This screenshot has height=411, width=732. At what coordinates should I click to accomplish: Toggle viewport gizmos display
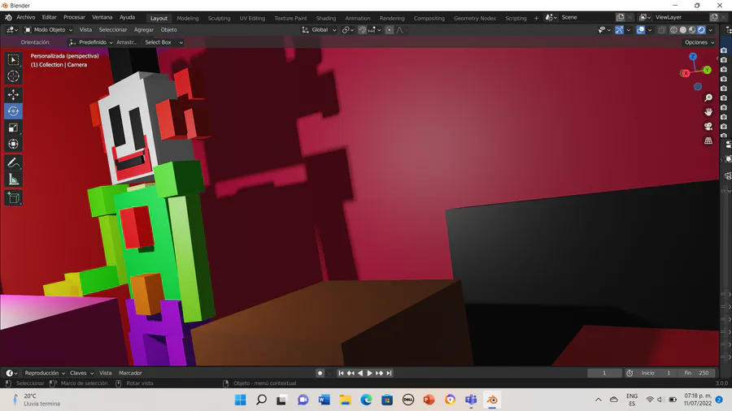point(620,30)
